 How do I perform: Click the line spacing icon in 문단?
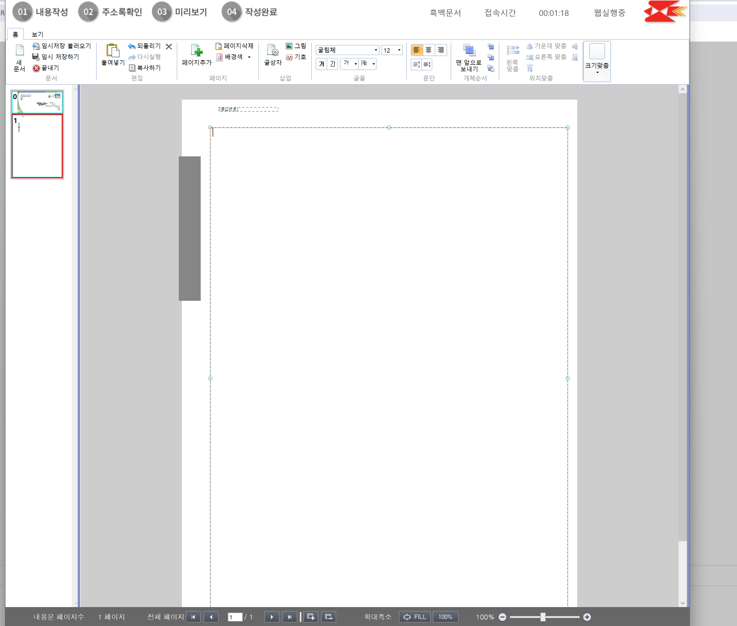(416, 64)
